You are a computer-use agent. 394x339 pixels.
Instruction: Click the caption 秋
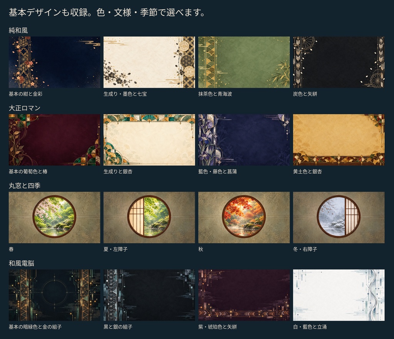coord(201,249)
